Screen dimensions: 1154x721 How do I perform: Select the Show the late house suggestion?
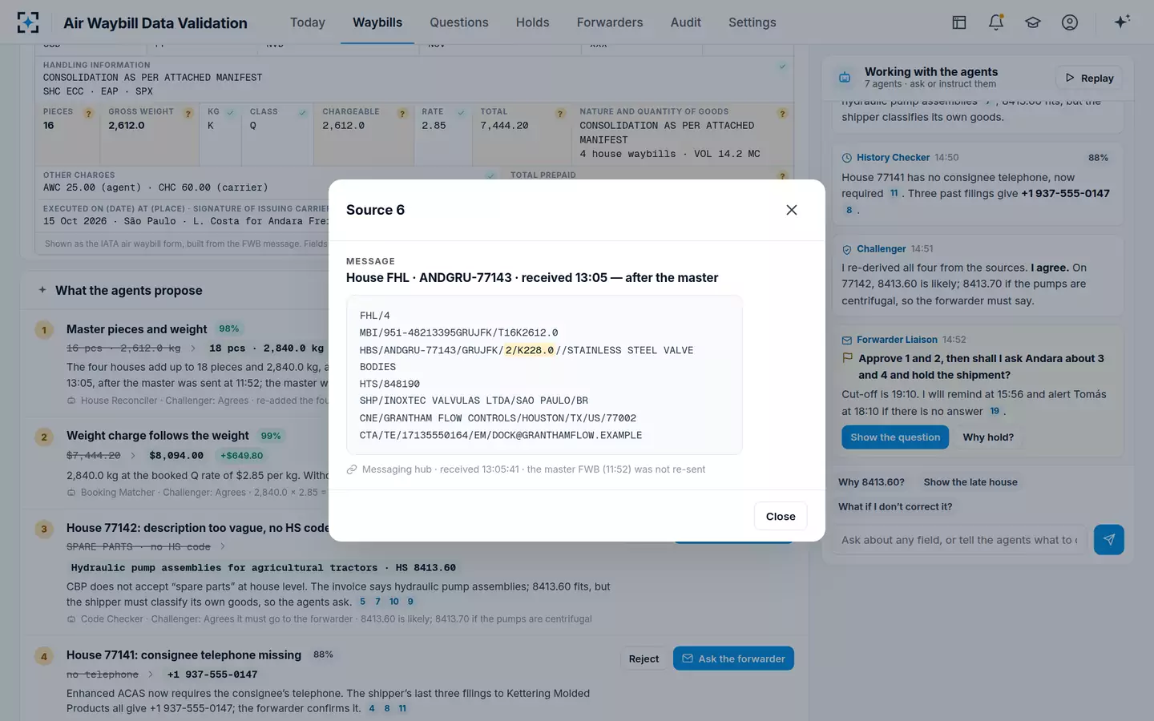click(x=970, y=482)
